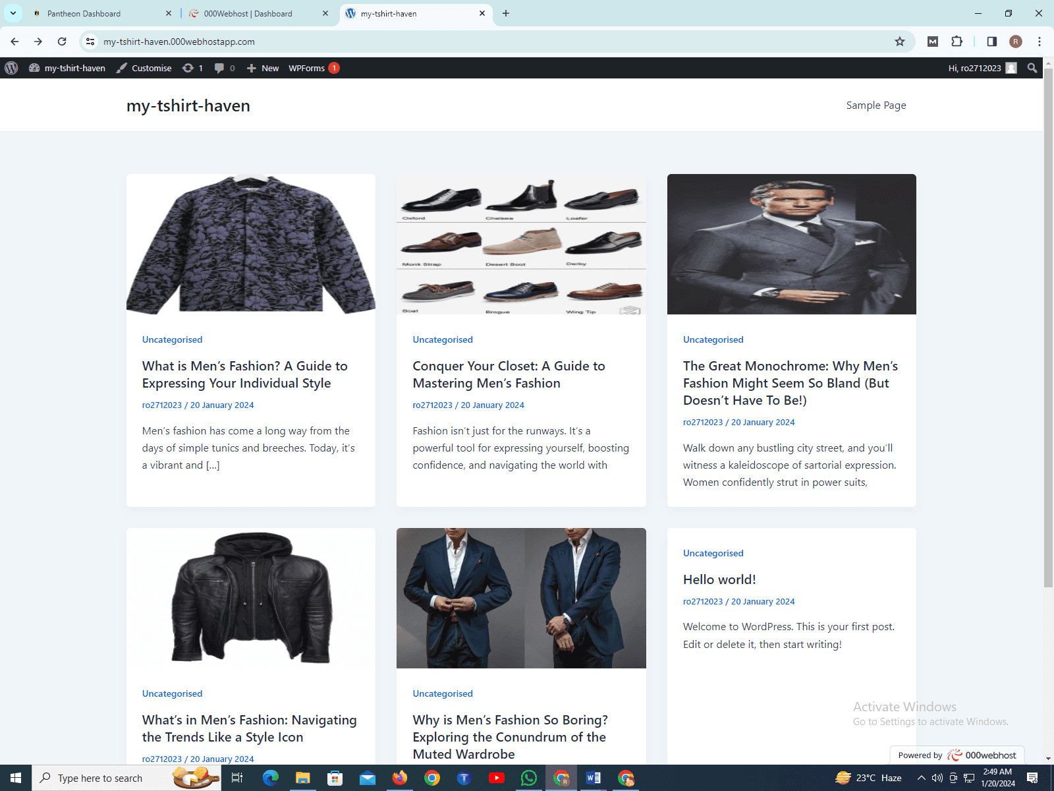Open the WordPress logo menu in admin bar
The height and width of the screenshot is (791, 1054).
11,68
